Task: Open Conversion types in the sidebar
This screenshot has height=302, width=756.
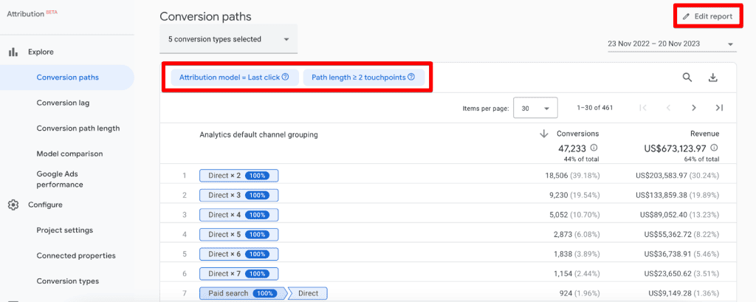Action: pos(67,281)
